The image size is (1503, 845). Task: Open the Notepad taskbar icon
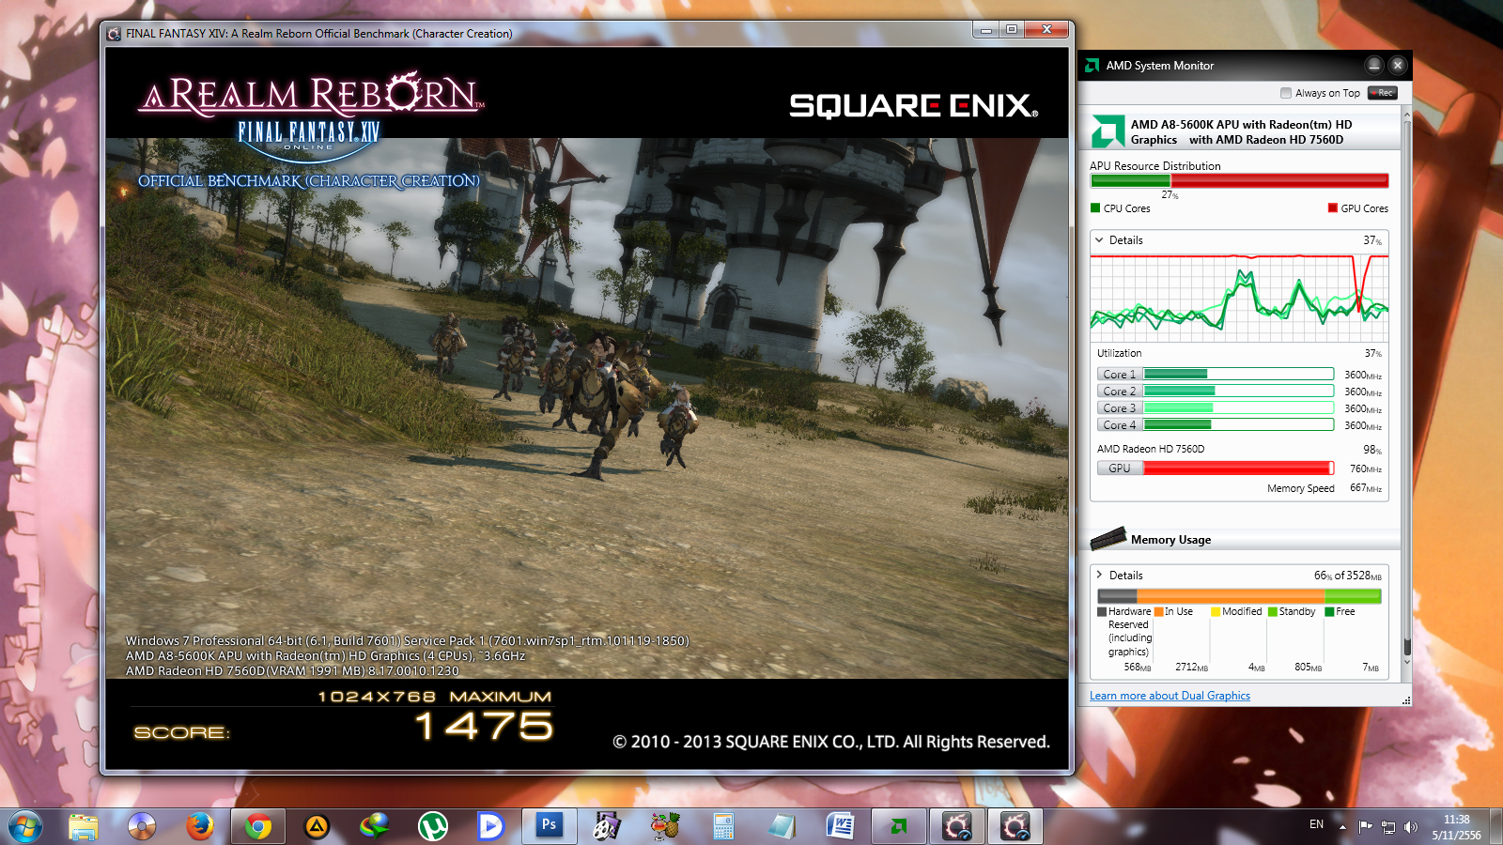782,826
